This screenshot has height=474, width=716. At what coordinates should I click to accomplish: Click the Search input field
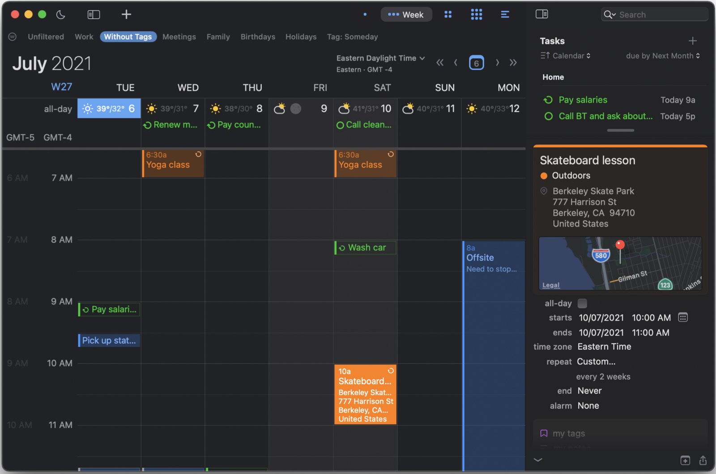pyautogui.click(x=654, y=15)
